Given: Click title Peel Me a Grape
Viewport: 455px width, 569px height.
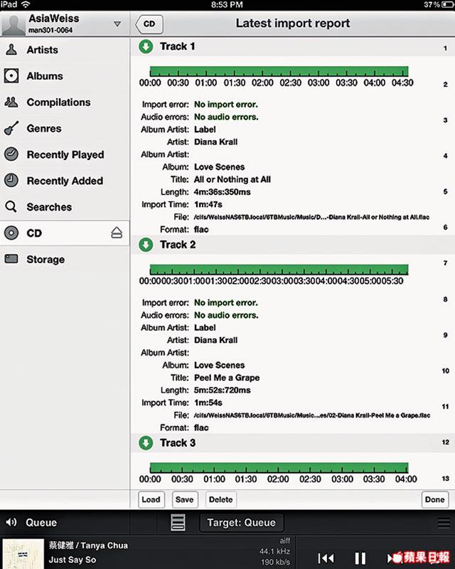Looking at the screenshot, I should pos(227,378).
